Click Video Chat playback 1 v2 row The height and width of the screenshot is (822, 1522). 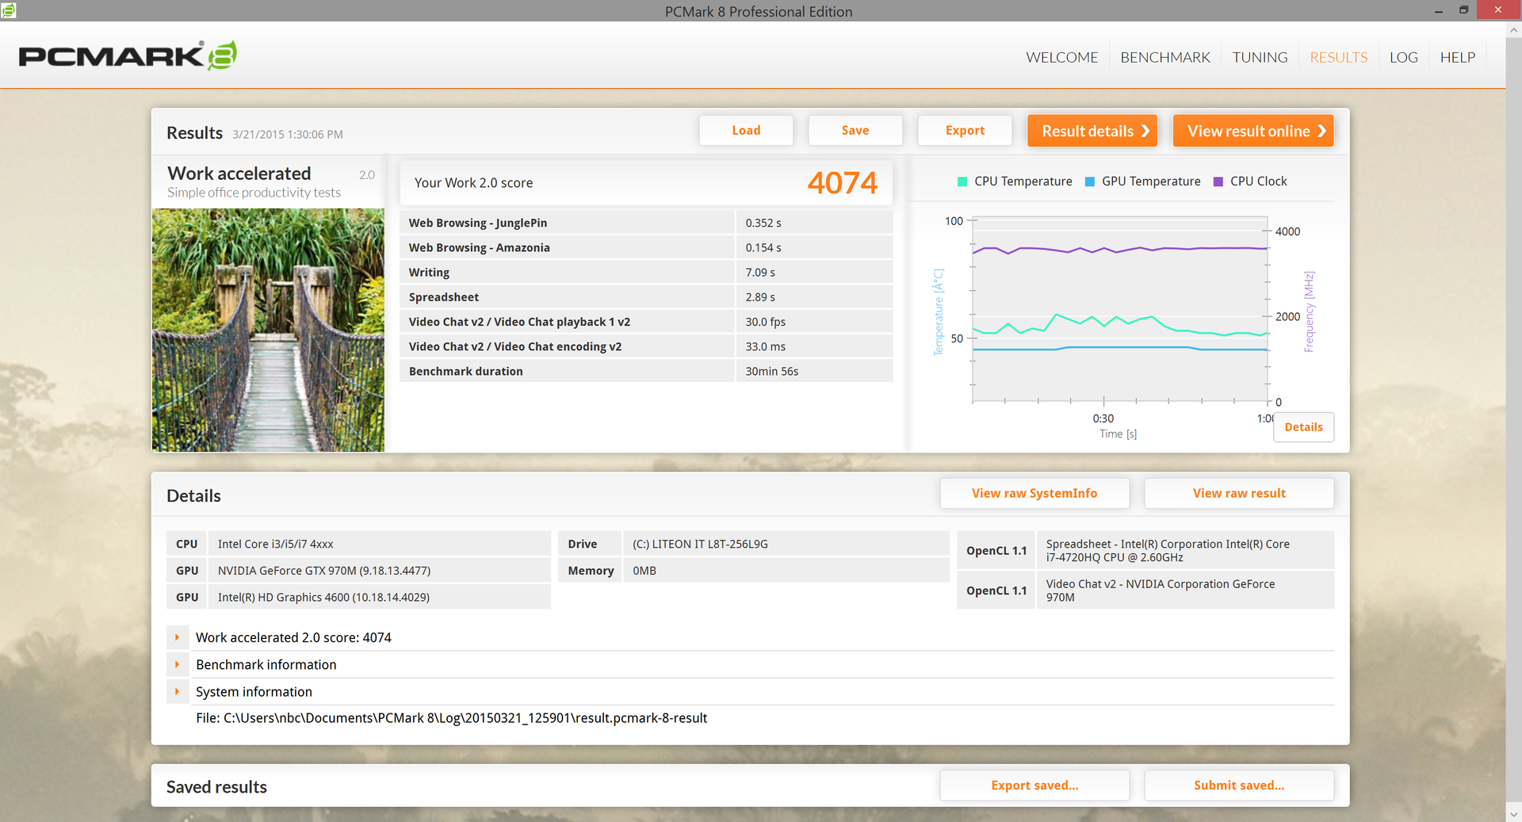pos(646,322)
